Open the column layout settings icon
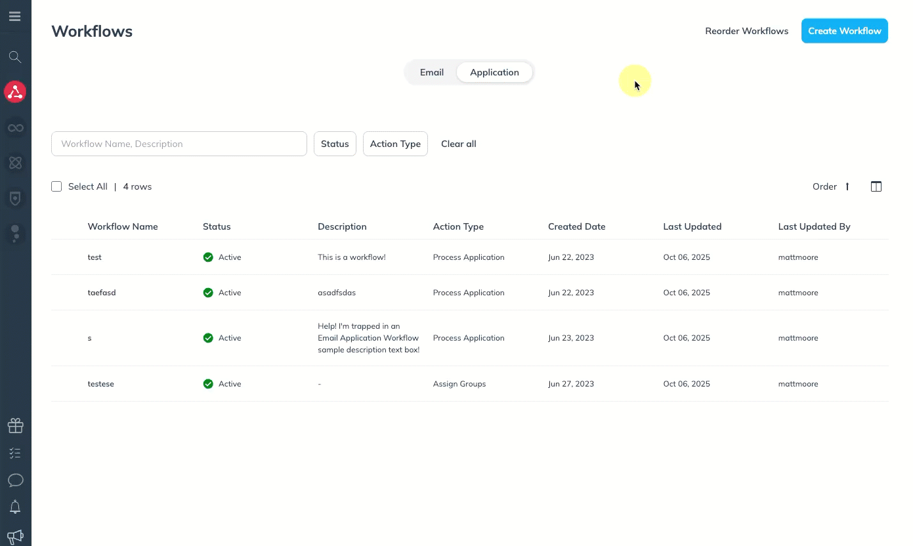 876,186
